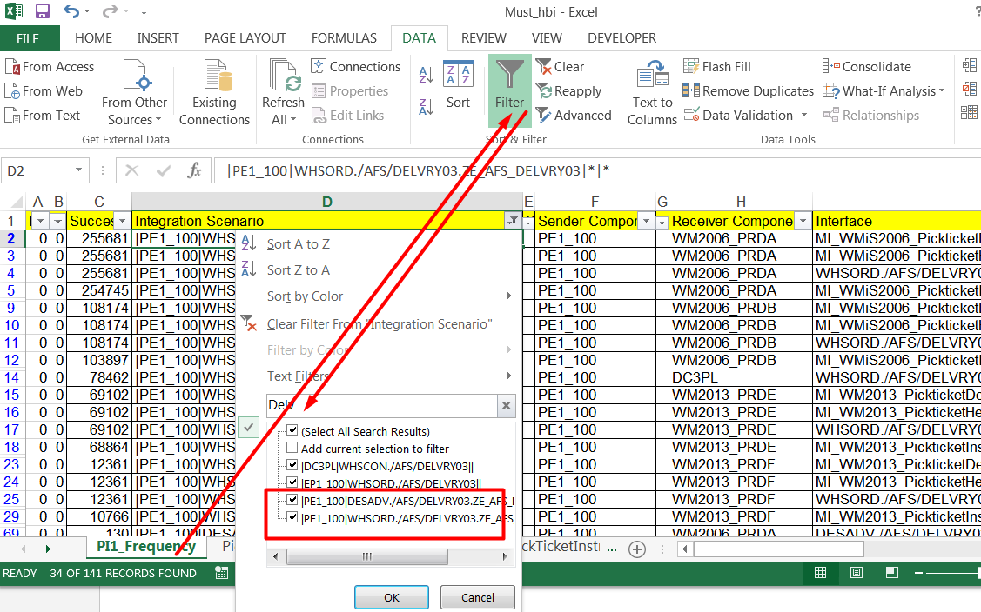
Task: Uncheck Select All Search Results
Action: pos(292,429)
